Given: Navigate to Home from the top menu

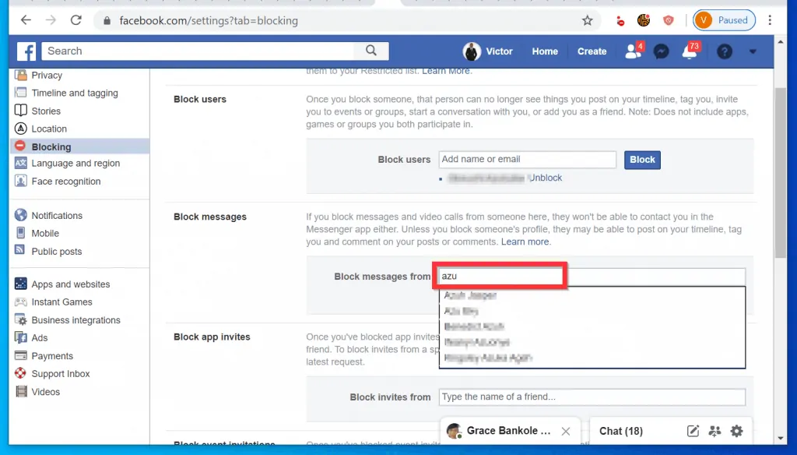Looking at the screenshot, I should coord(545,51).
